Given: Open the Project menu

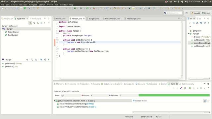Looking at the screenshot, I should (x=50, y=5).
